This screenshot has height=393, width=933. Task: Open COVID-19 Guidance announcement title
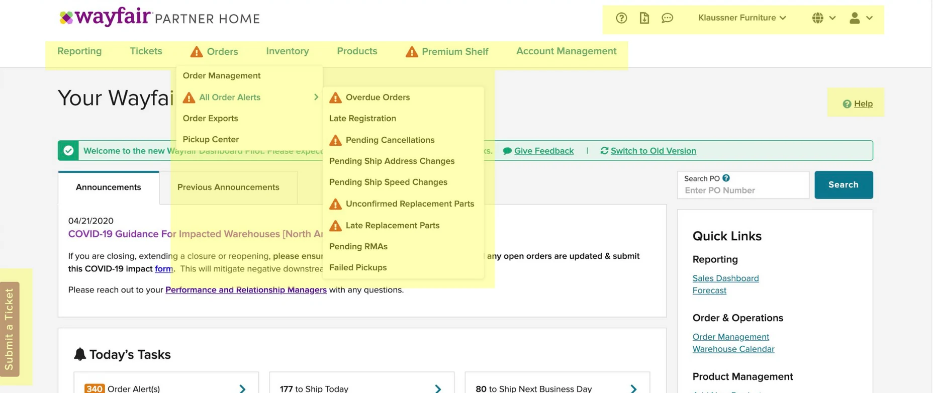[196, 234]
